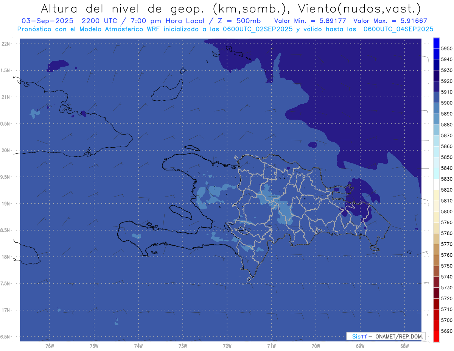Screen dimensions: 454x351
Task: Click the '69W' longitude label
Action: [x=360, y=346]
